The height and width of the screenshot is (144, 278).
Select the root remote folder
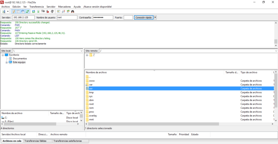pos(180,104)
